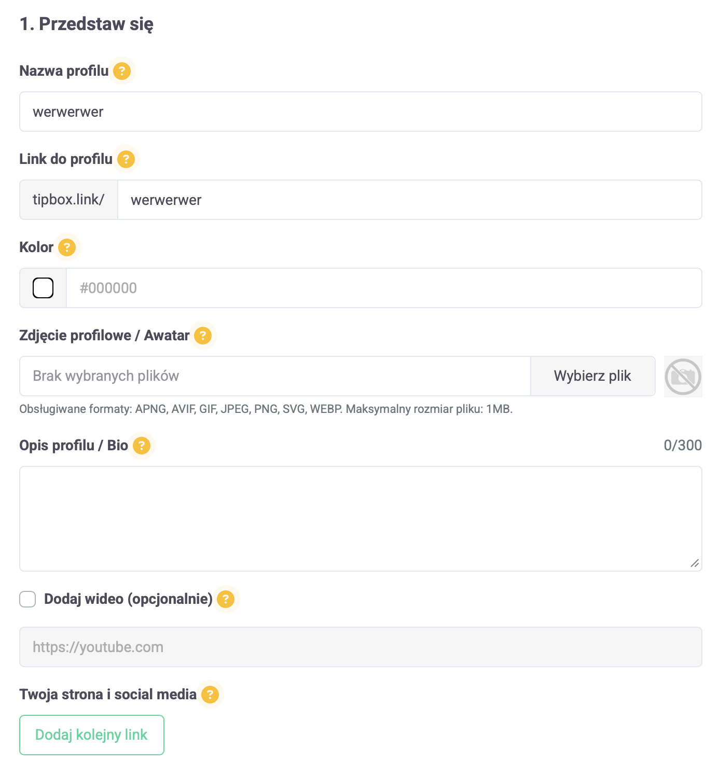
Task: Click the tipbox.link/ prefix label
Action: click(68, 200)
